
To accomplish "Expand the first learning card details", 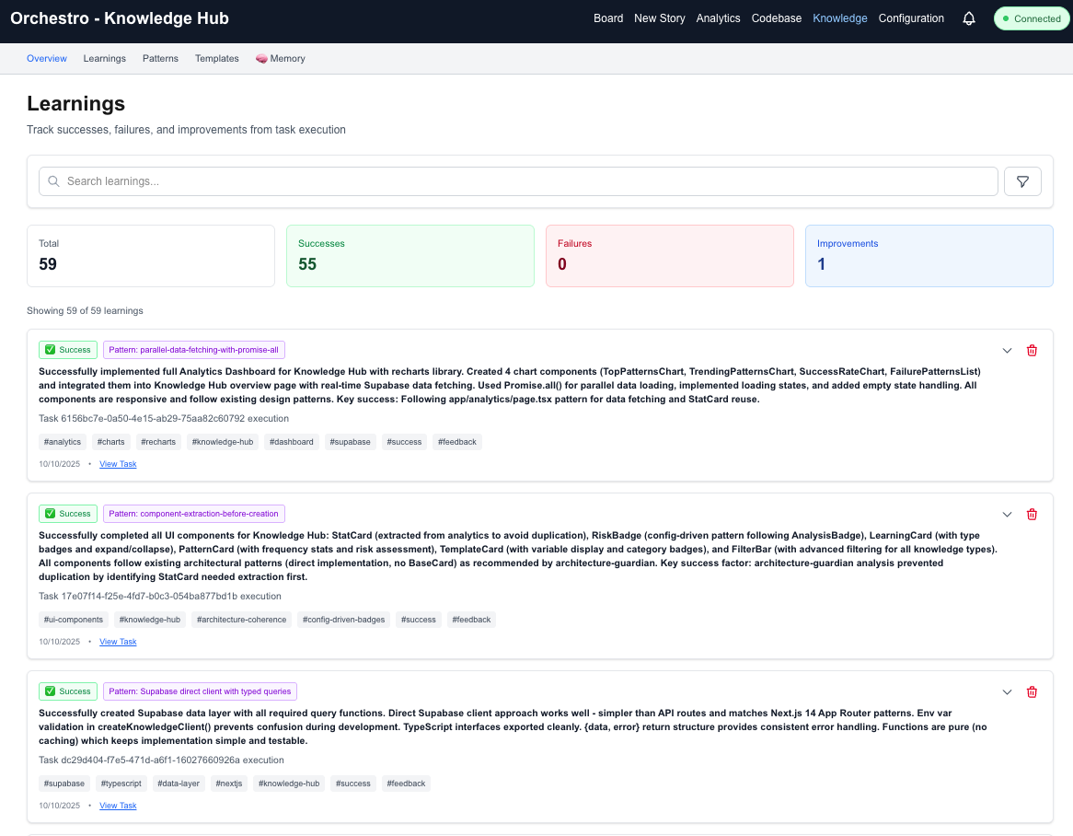I will click(x=1007, y=350).
